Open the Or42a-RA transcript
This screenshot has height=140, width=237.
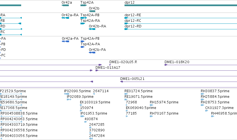click(65, 18)
